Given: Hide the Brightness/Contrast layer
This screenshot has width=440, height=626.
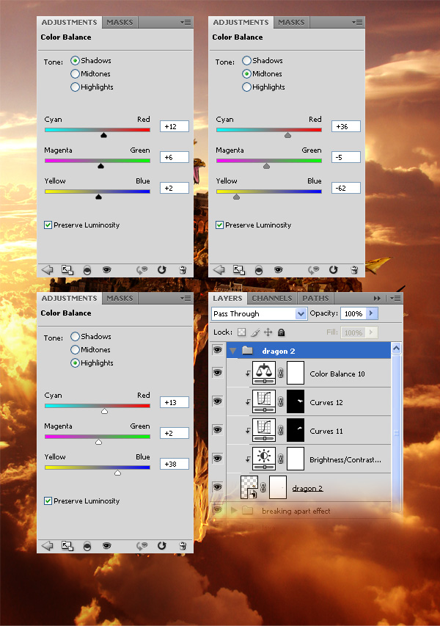Looking at the screenshot, I should [217, 459].
